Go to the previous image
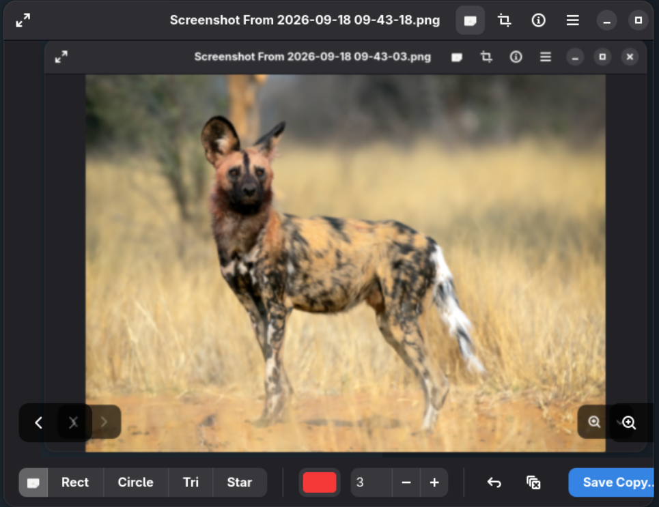The image size is (659, 507). coord(39,422)
